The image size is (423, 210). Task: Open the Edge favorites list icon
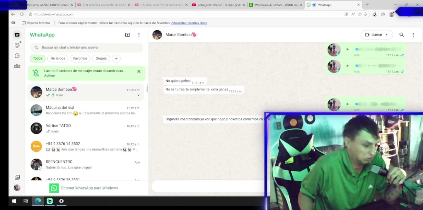pyautogui.click(x=383, y=14)
